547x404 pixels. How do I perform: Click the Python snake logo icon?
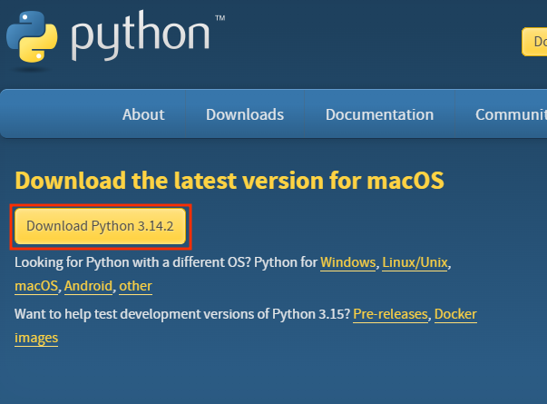pyautogui.click(x=32, y=36)
